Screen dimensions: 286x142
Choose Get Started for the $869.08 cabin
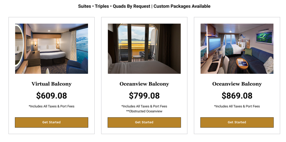pyautogui.click(x=237, y=122)
